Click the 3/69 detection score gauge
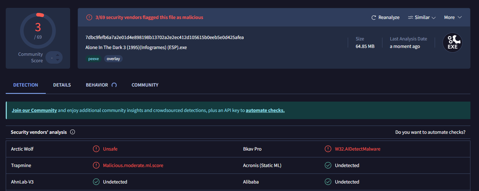Image resolution: width=479 pixels, height=191 pixels. coord(38,30)
